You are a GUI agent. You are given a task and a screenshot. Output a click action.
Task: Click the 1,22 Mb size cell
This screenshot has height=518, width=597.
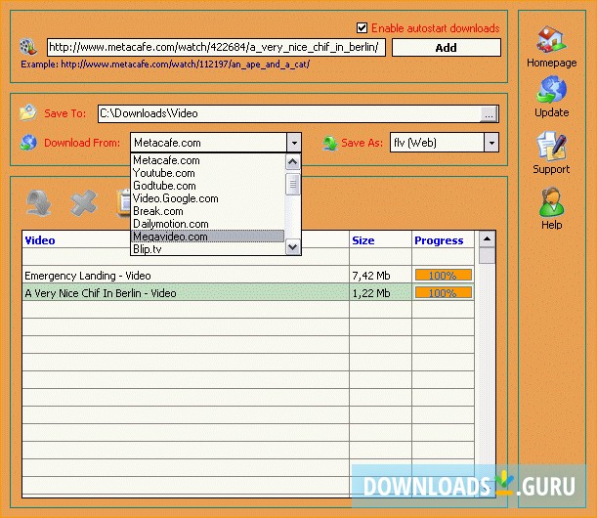(380, 293)
